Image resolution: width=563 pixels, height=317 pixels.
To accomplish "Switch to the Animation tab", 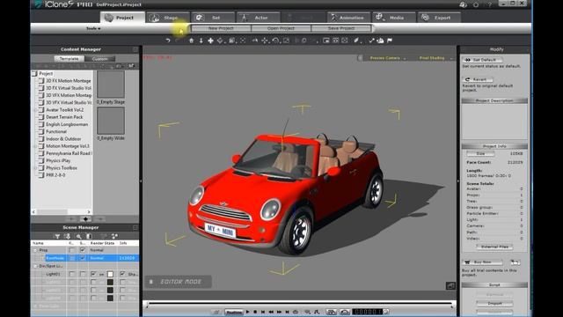I will coord(348,18).
